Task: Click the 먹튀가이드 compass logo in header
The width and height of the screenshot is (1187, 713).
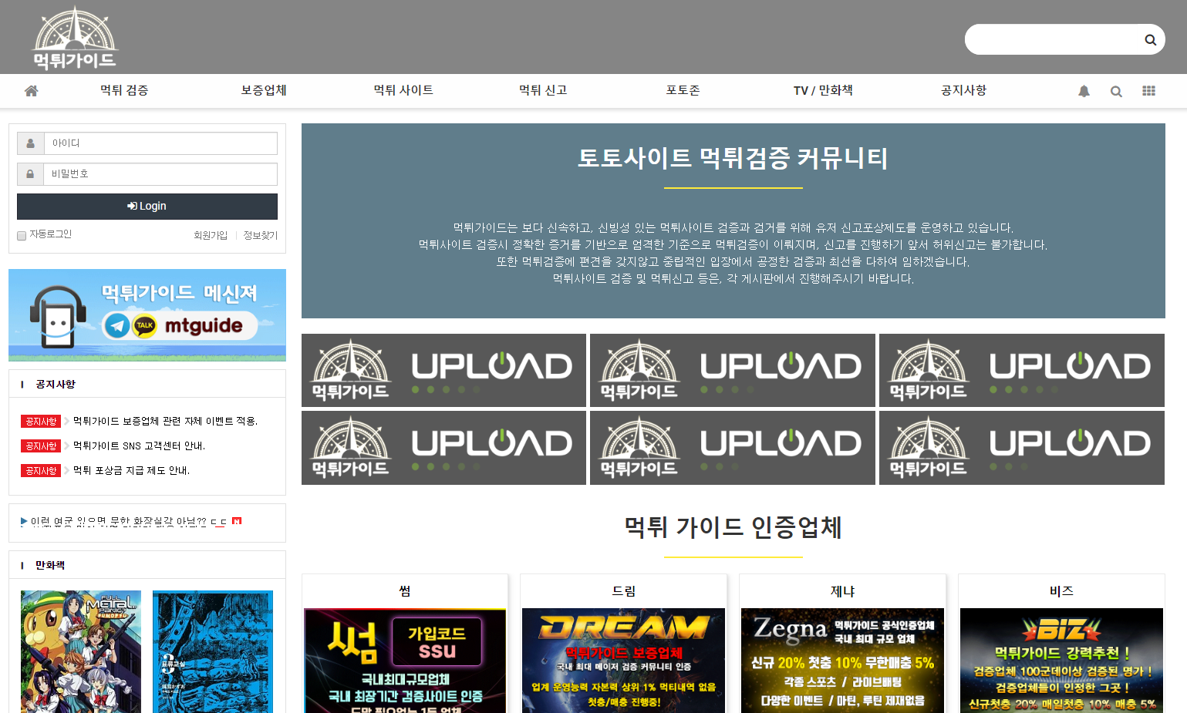Action: click(75, 39)
